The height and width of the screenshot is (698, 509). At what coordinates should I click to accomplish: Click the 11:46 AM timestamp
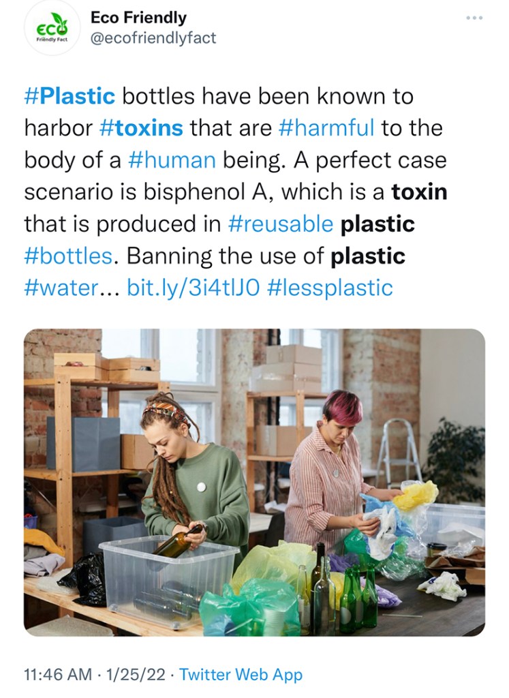[x=58, y=674]
